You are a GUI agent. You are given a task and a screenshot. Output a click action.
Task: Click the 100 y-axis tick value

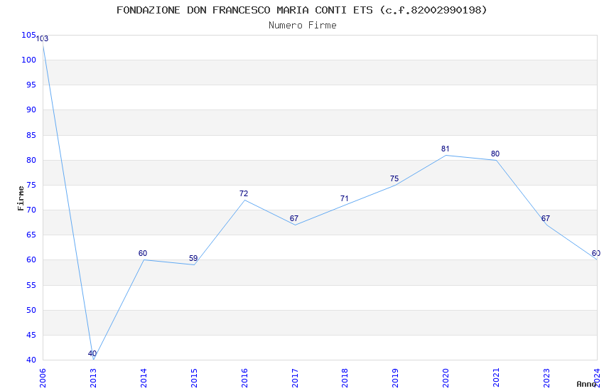point(28,60)
